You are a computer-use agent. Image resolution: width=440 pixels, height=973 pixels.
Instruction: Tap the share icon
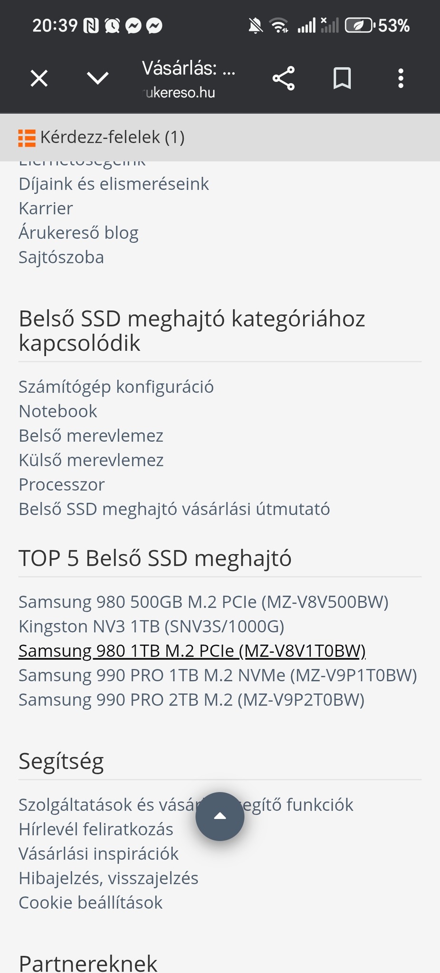284,78
